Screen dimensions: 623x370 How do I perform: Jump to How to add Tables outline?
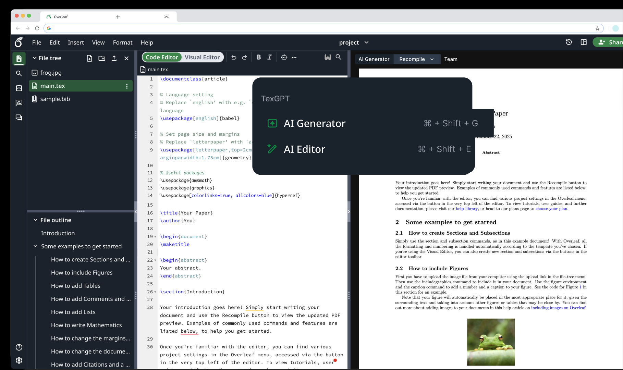(x=76, y=286)
